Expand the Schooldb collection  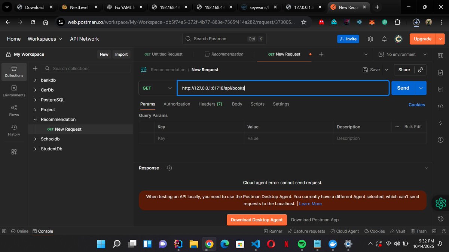click(x=36, y=139)
